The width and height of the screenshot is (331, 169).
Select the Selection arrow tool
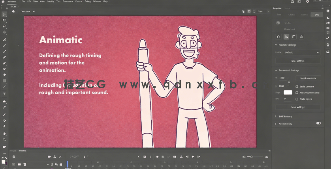tap(4, 14)
